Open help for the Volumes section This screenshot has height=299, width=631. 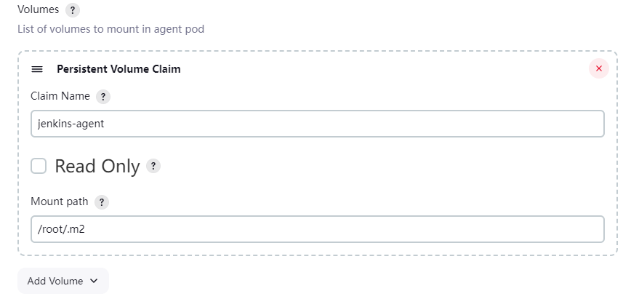(x=73, y=10)
